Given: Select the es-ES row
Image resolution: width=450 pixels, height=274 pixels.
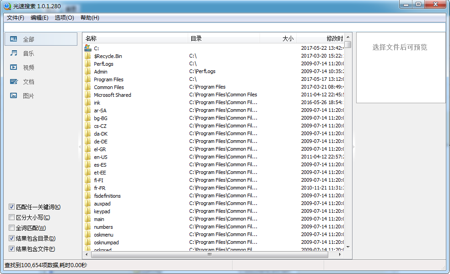Looking at the screenshot, I should point(213,165).
